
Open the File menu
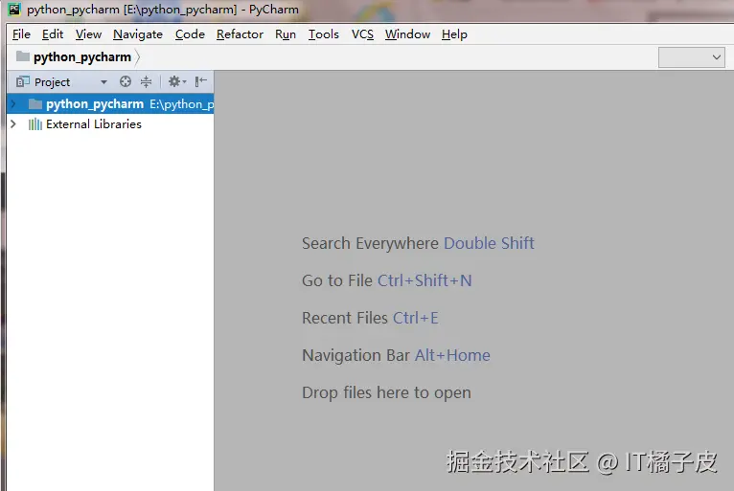(21, 34)
